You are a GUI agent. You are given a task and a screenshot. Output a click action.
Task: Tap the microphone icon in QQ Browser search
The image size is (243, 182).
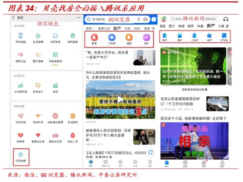click(x=139, y=19)
